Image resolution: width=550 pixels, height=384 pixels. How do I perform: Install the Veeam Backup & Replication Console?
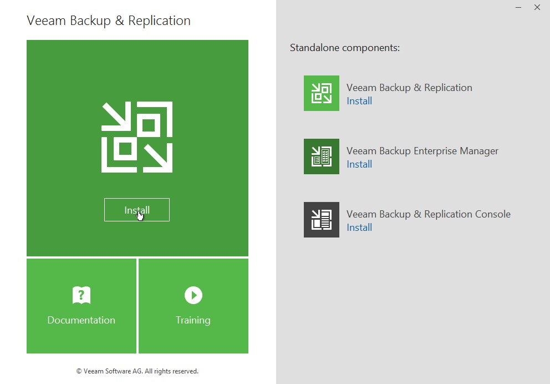point(359,228)
